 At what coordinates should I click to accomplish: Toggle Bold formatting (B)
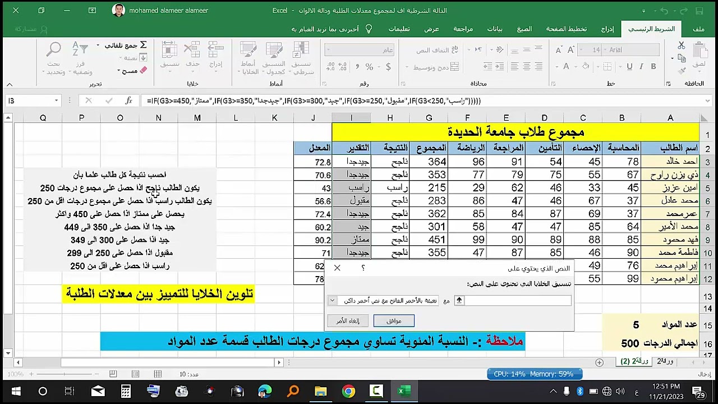(x=653, y=66)
